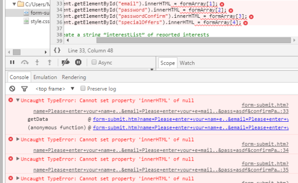This screenshot has height=183, width=298.
Task: Select the form-submit file icon in navigator
Action: coord(26,13)
